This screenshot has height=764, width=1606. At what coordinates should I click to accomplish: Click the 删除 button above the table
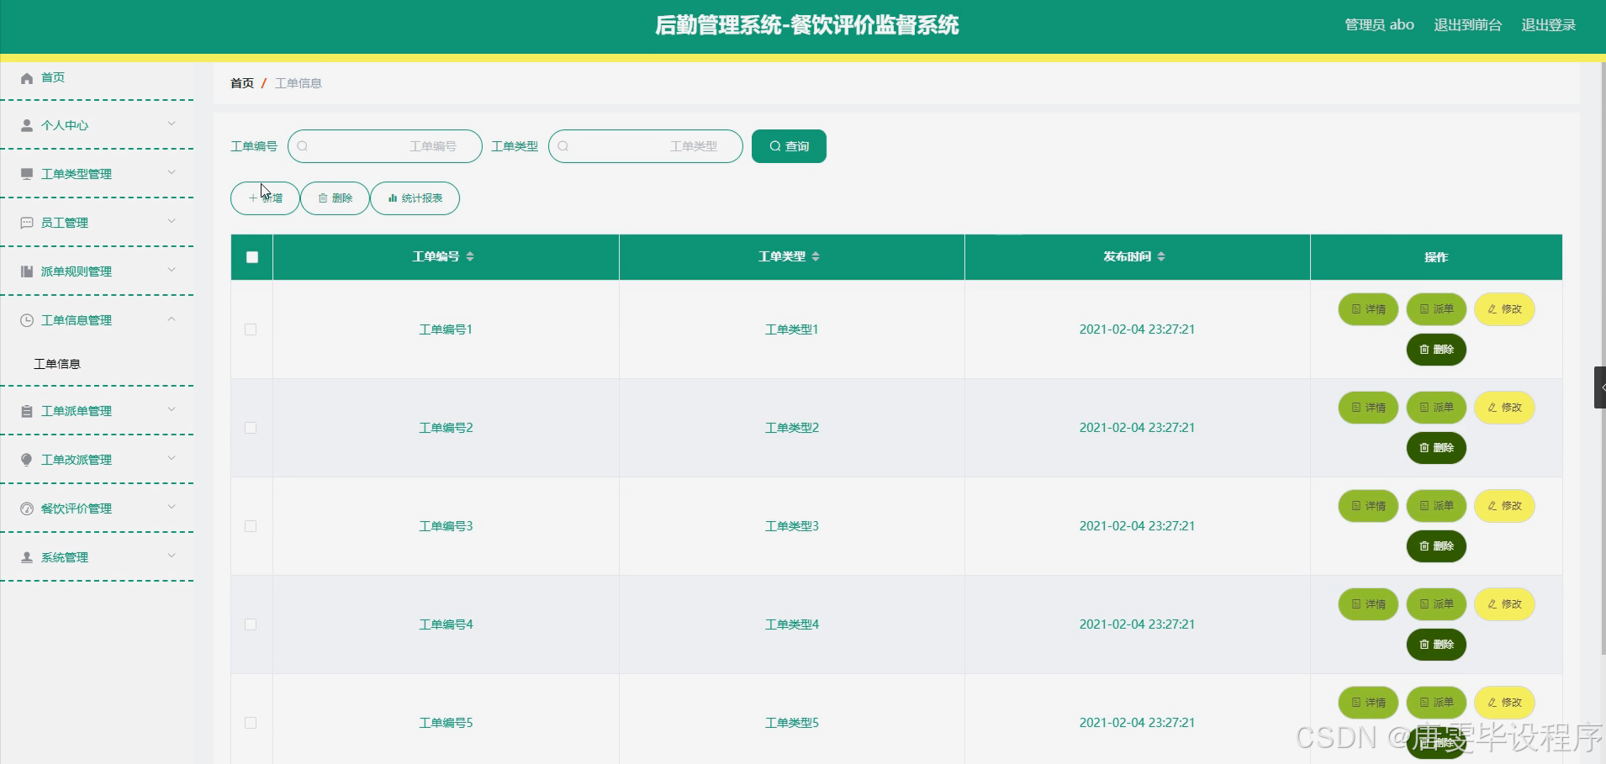click(335, 198)
